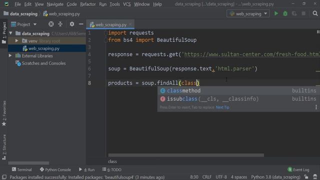Image resolution: width=320 pixels, height=180 pixels.
Task: Close the web_scraping.py editor tab
Action: pyautogui.click(x=130, y=24)
